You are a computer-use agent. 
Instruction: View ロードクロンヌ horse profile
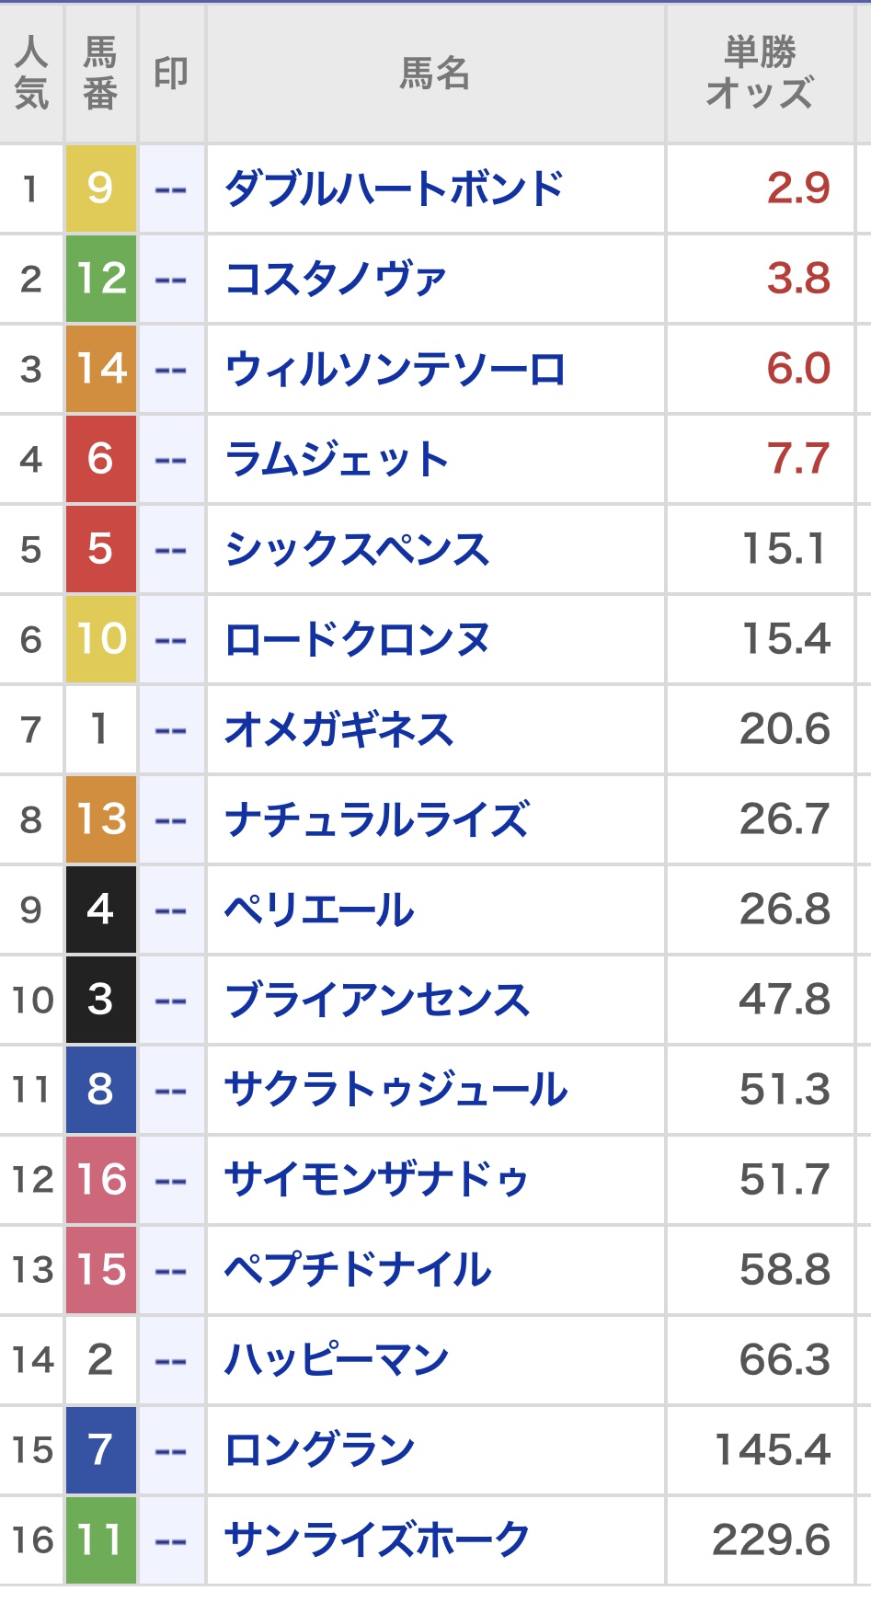pyautogui.click(x=357, y=639)
